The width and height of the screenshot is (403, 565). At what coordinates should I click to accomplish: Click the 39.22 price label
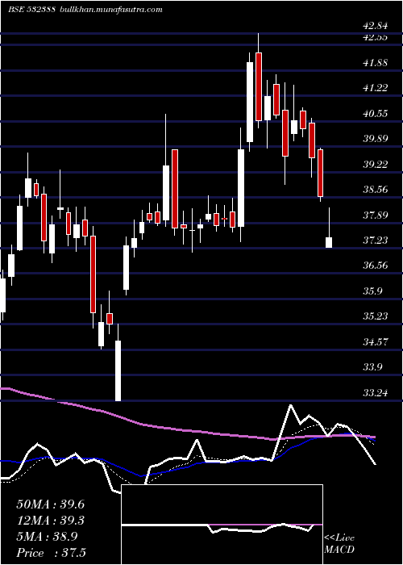tap(376, 164)
